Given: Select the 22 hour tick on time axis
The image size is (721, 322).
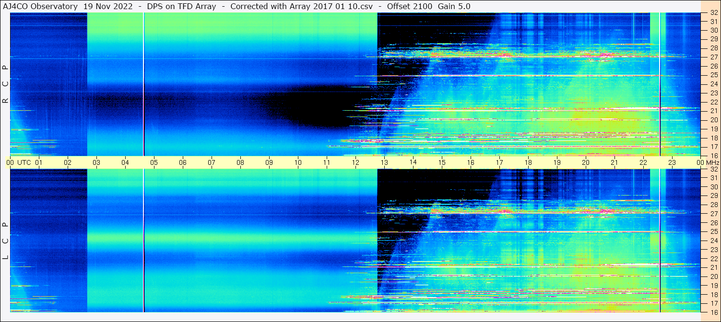Looking at the screenshot, I should (x=643, y=162).
